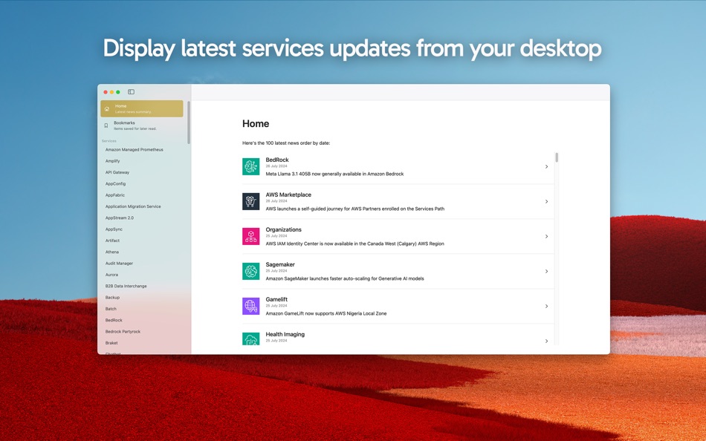Open the BedRock news row chevron
This screenshot has width=706, height=441.
547,166
